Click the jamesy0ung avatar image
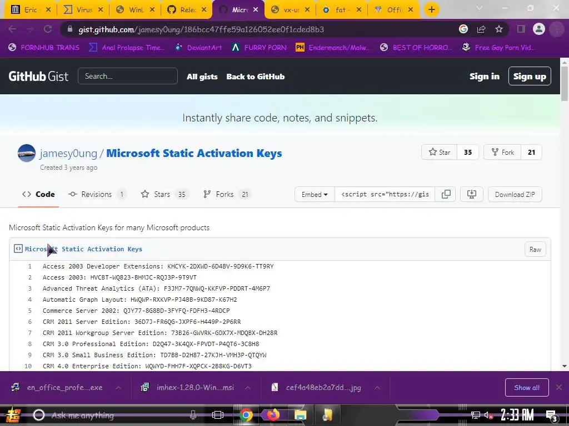 point(27,153)
